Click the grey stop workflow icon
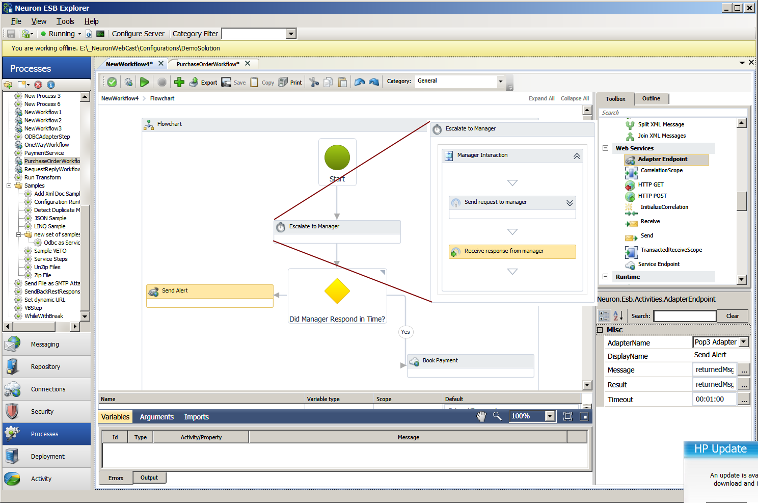 (162, 82)
